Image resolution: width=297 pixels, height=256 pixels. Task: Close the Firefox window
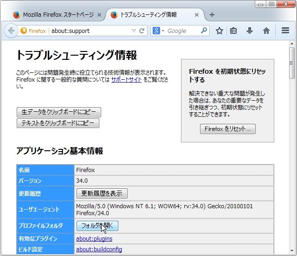[286, 4]
